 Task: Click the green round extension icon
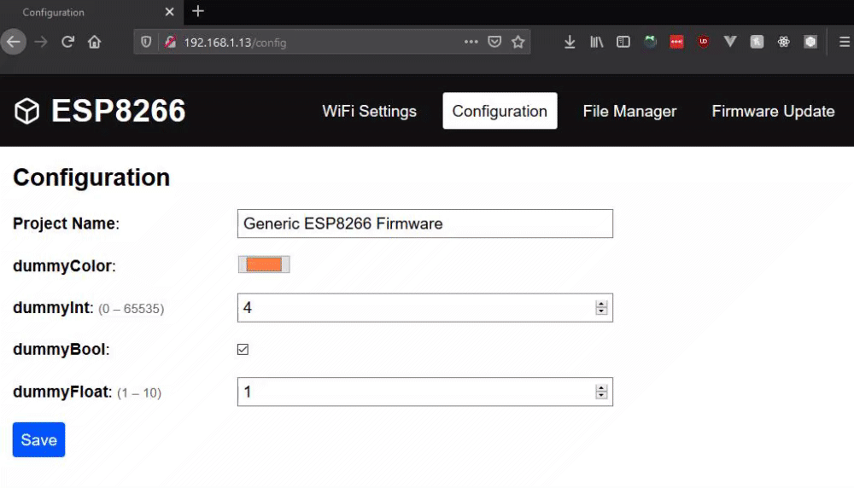650,42
